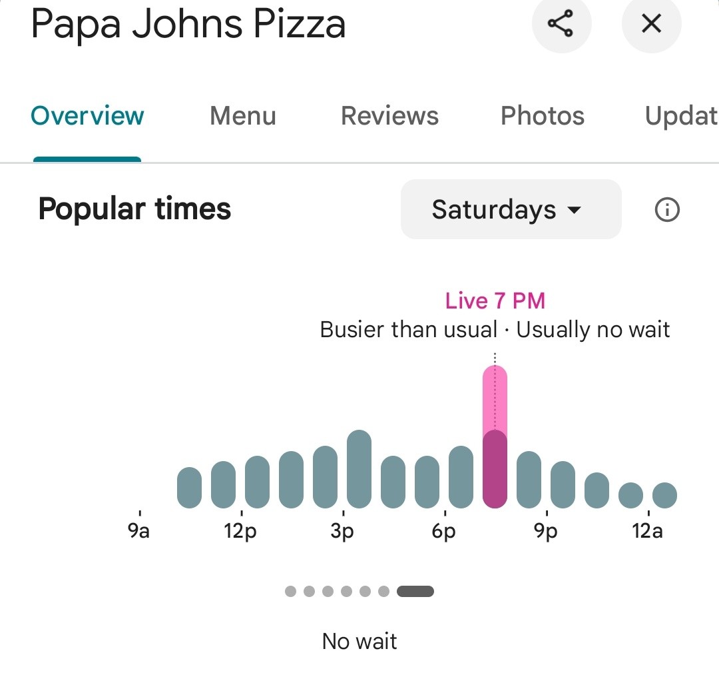The height and width of the screenshot is (677, 719).
Task: Select the pink live 7 PM bar
Action: click(495, 436)
